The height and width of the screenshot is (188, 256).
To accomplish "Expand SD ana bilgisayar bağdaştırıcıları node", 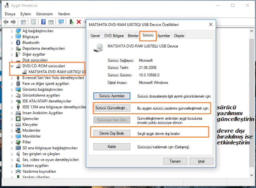I will (x=12, y=148).
